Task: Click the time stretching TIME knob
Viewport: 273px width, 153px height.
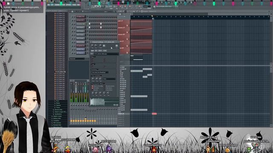Action: [100, 79]
